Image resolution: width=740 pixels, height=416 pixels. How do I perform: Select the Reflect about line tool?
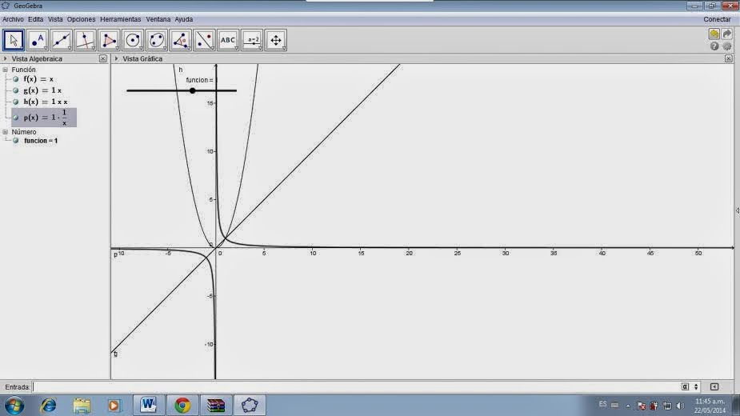tap(204, 40)
